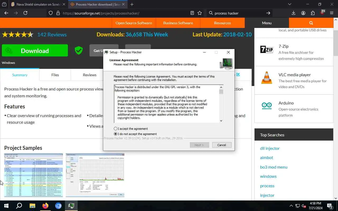Open the VLC media player link
Screen dimensions: 338x211
295,75
